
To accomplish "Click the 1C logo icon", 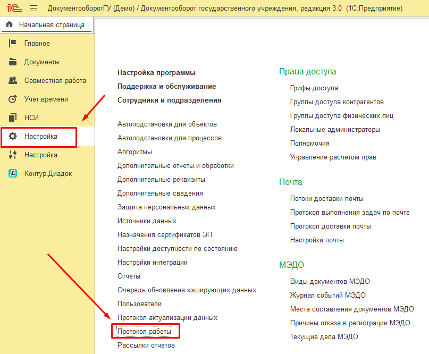I will point(14,8).
